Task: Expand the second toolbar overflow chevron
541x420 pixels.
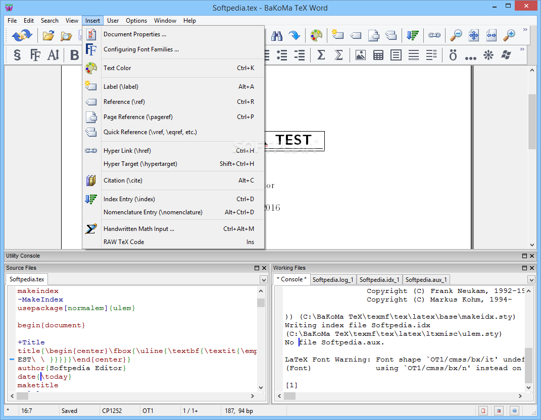Action: (522, 49)
